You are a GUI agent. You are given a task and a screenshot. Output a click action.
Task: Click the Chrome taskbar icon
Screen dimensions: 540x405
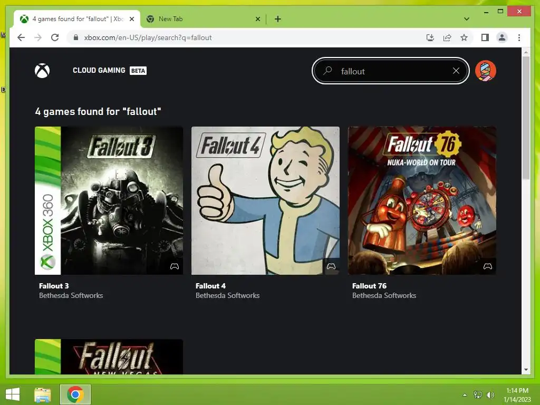(75, 394)
